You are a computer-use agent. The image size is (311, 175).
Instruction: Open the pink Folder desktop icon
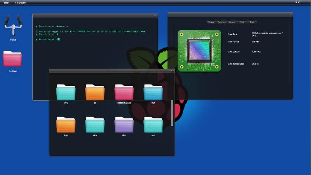[x=12, y=59]
